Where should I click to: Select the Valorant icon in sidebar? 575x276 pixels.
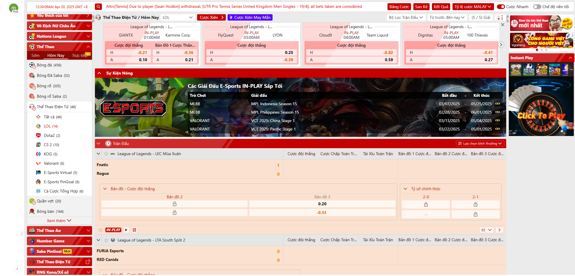(38, 163)
